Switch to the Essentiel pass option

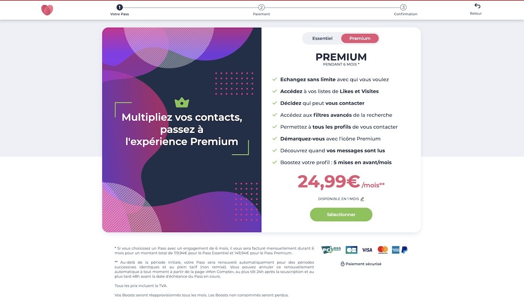click(322, 39)
